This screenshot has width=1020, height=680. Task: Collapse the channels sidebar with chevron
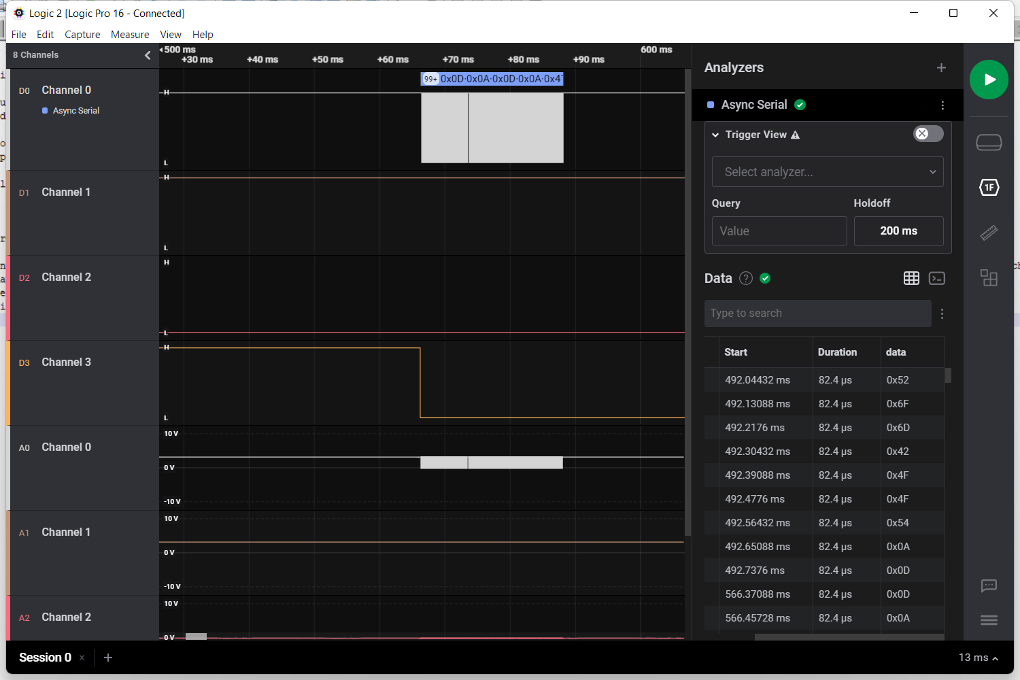tap(148, 55)
